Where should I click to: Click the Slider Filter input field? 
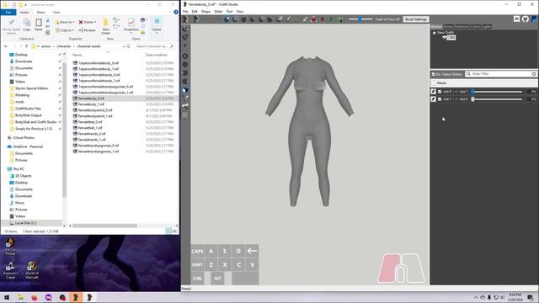click(500, 74)
